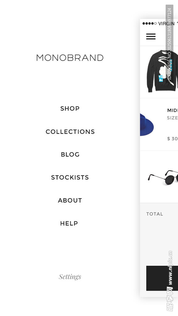178x316 pixels.
Task: Click the TOTAL label in cart summary
Action: click(155, 214)
